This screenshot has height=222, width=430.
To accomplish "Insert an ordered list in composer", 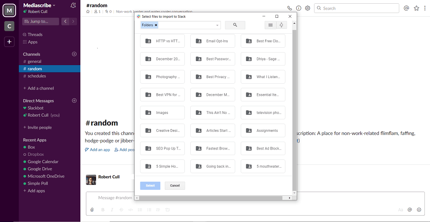I will click(140, 210).
